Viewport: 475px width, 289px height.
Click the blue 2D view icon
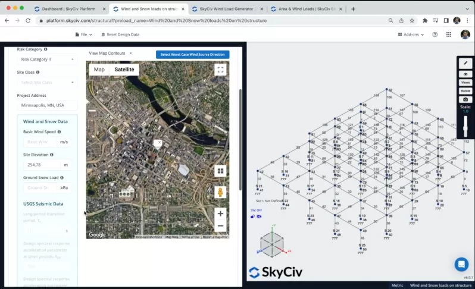pos(259,216)
